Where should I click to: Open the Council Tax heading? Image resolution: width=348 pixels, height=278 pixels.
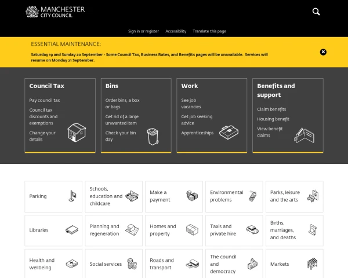pos(46,86)
